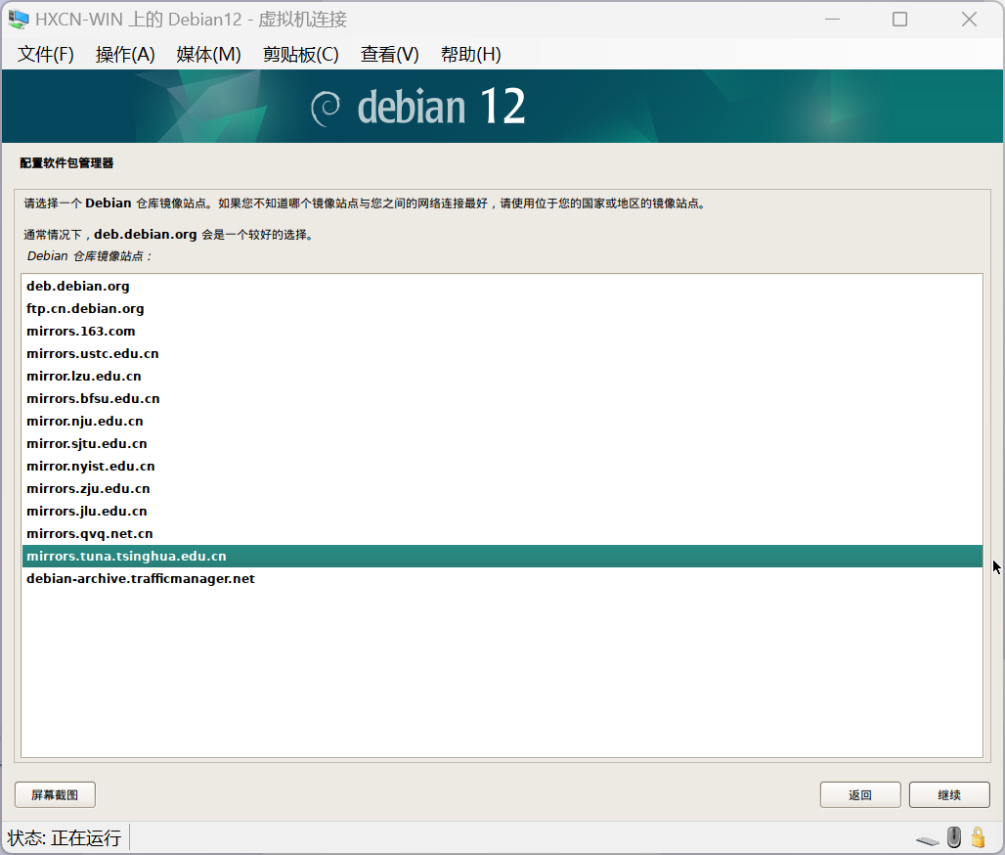Continue with the 继续 button
The height and width of the screenshot is (855, 1005).
[949, 794]
